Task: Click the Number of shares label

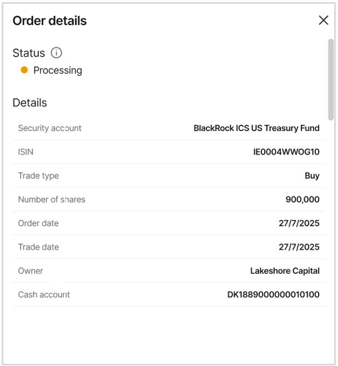Action: 52,199
